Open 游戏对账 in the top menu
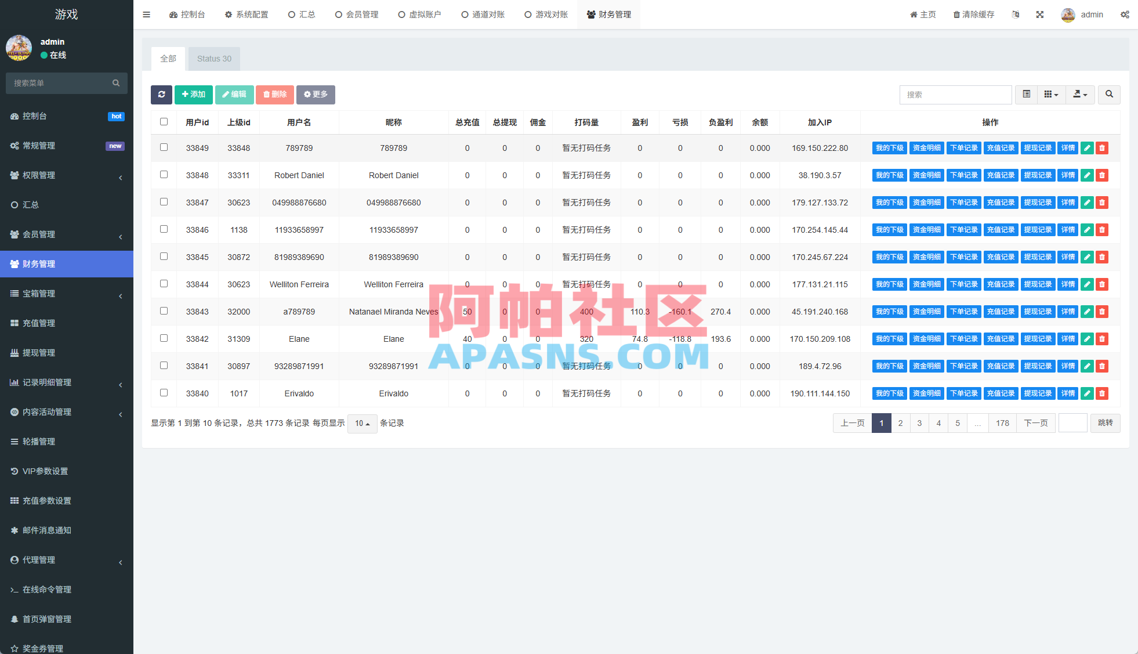Viewport: 1138px width, 654px height. click(x=546, y=14)
